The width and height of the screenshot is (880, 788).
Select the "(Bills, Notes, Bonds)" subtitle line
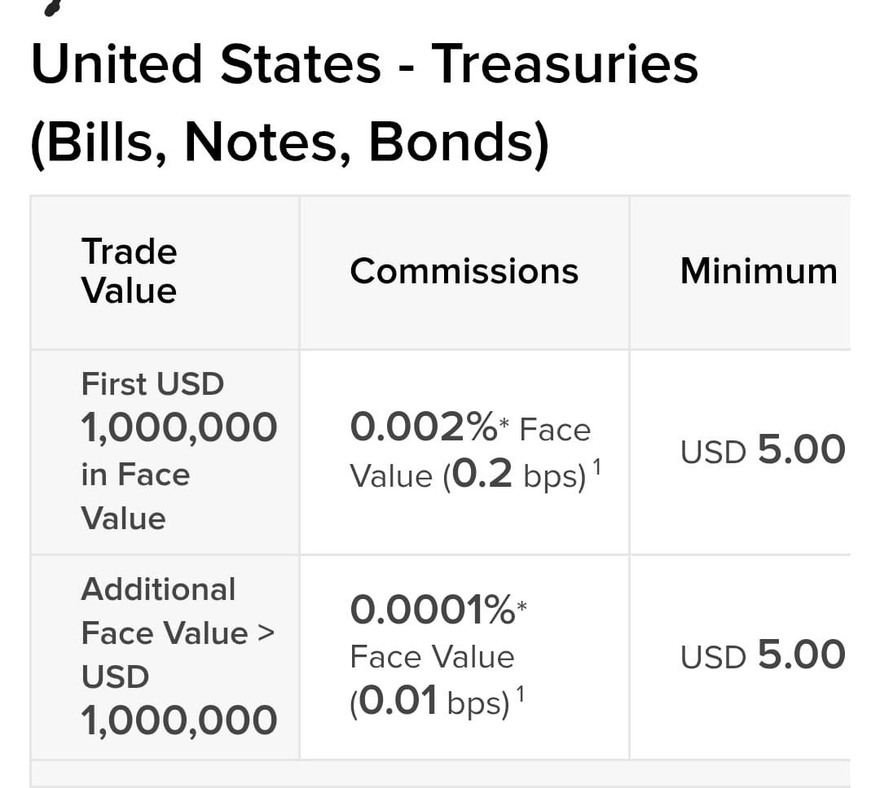click(x=289, y=142)
